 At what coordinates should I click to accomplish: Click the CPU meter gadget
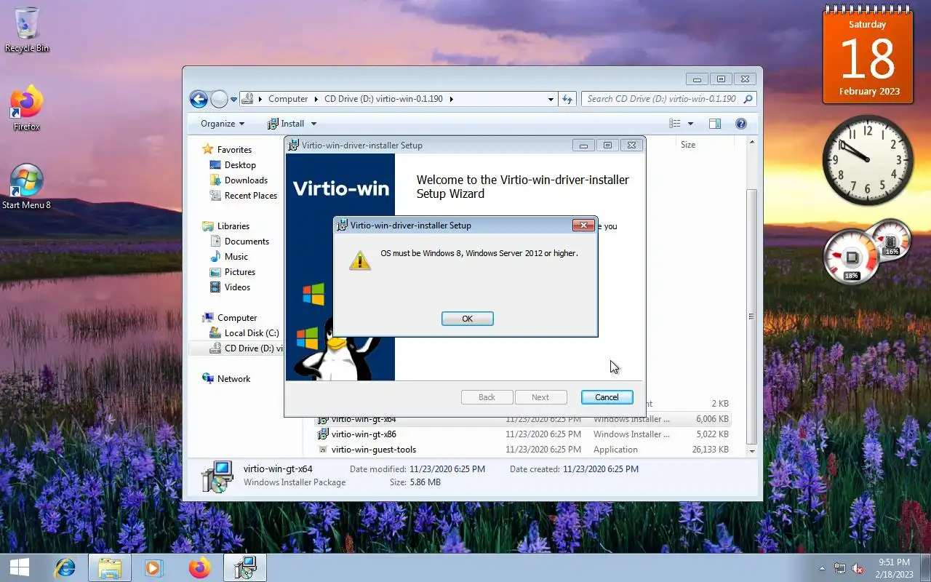[852, 258]
